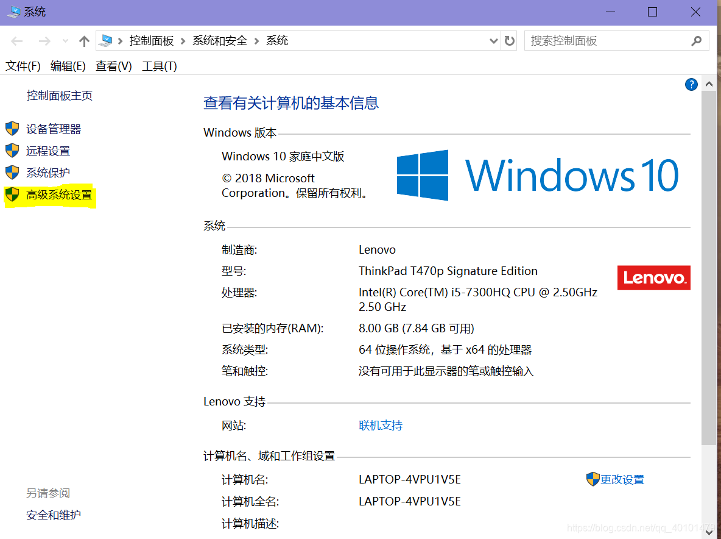Click 系统 breadcrumb in address bar
The height and width of the screenshot is (539, 721).
(277, 40)
